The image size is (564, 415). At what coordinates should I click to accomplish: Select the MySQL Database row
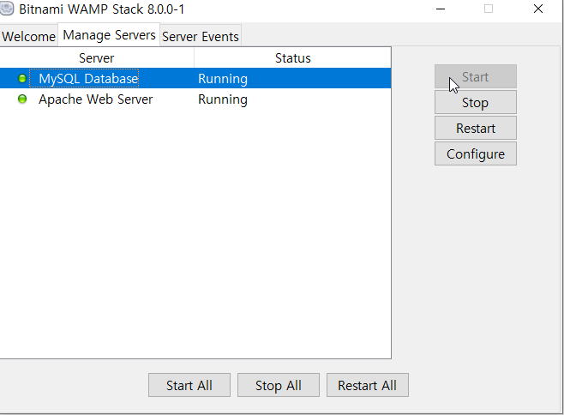click(x=195, y=79)
